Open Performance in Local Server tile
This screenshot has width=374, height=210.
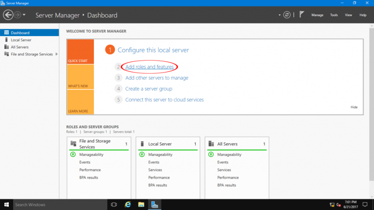click(x=159, y=177)
